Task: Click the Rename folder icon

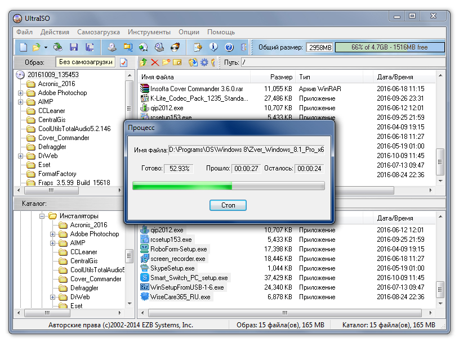Action: (177, 62)
